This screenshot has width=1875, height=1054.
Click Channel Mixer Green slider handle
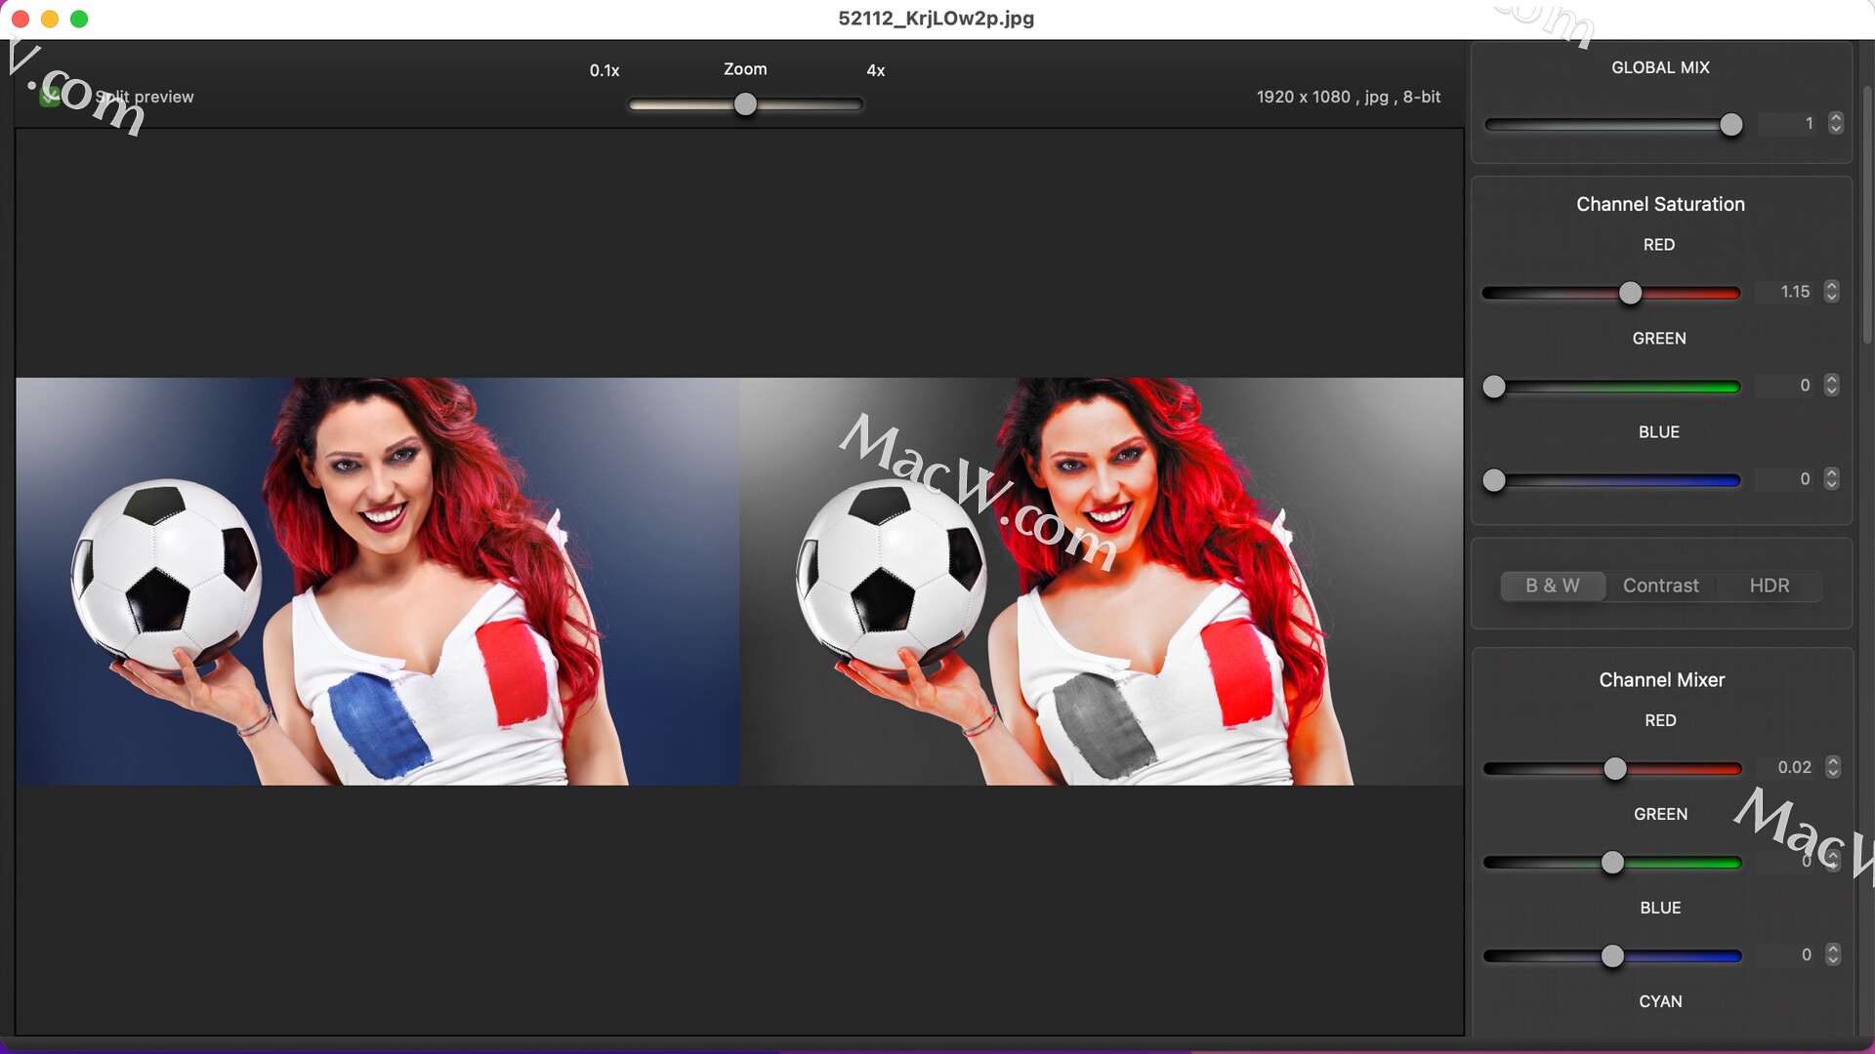[x=1612, y=863]
